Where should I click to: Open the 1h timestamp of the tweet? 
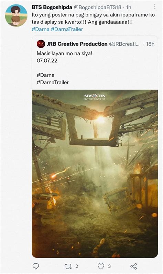(x=129, y=7)
